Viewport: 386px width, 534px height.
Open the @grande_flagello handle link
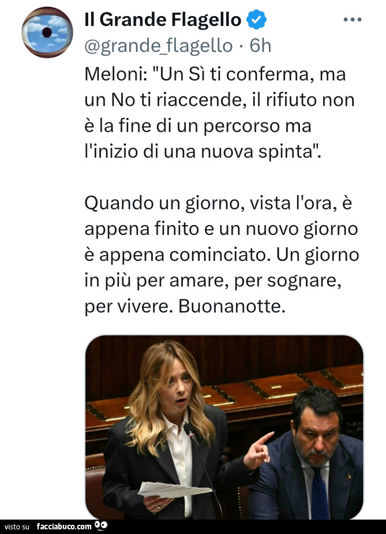(158, 46)
